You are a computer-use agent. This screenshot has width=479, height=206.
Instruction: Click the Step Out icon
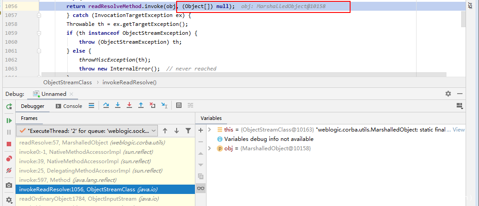[x=141, y=106]
